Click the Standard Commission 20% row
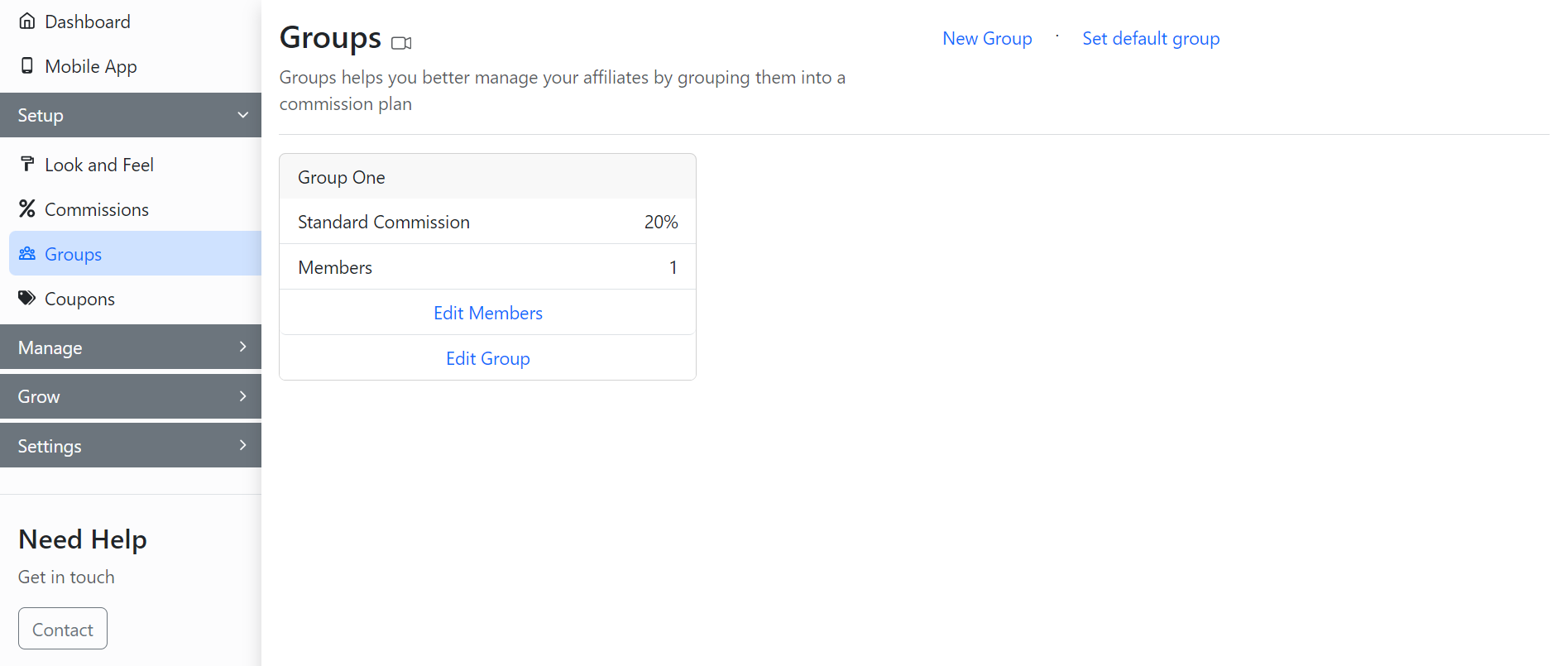This screenshot has width=1562, height=666. point(487,222)
